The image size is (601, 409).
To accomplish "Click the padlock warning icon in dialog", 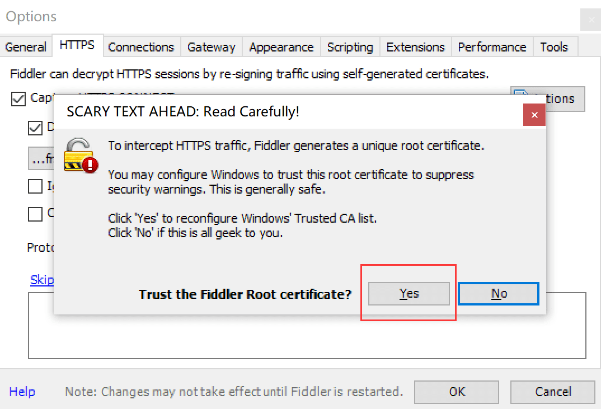I will coord(81,155).
